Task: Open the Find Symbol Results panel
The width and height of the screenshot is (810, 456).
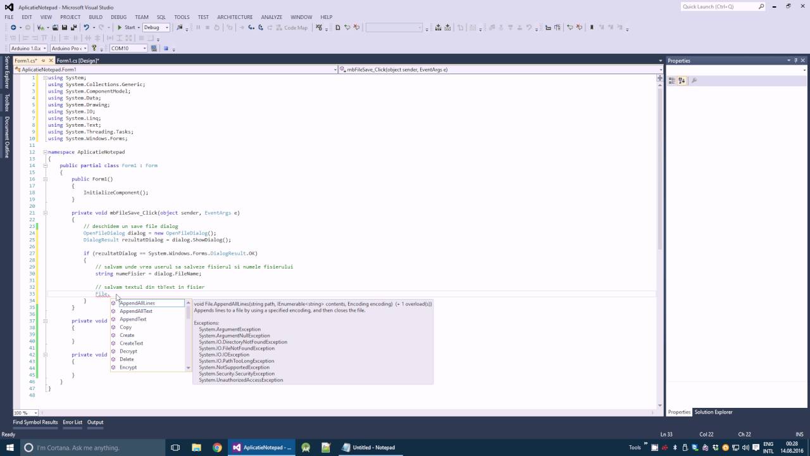Action: [x=35, y=422]
